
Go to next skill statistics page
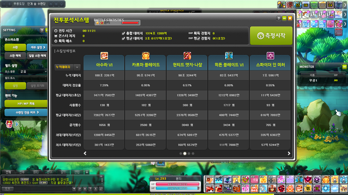(289, 153)
